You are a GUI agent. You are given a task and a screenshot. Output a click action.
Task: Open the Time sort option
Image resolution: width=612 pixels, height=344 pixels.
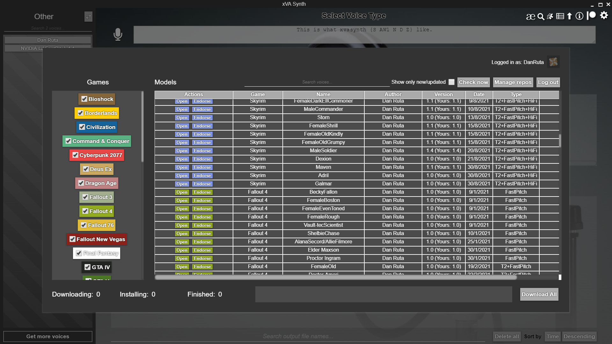coord(552,336)
